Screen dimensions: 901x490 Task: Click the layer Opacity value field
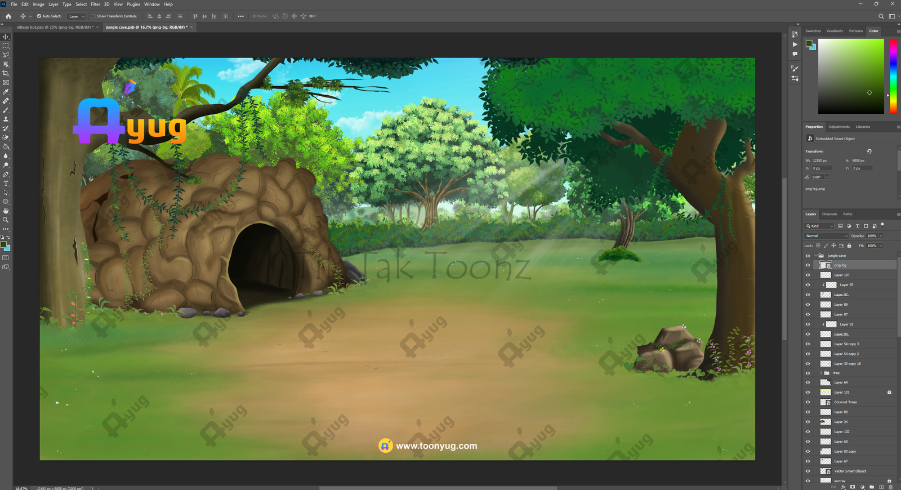(872, 236)
